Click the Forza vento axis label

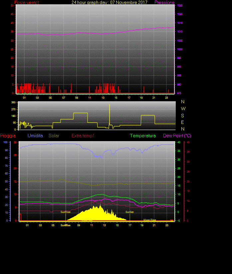coord(27,3)
